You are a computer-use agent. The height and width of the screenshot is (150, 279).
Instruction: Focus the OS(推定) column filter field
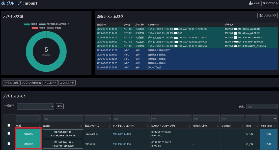233,119
